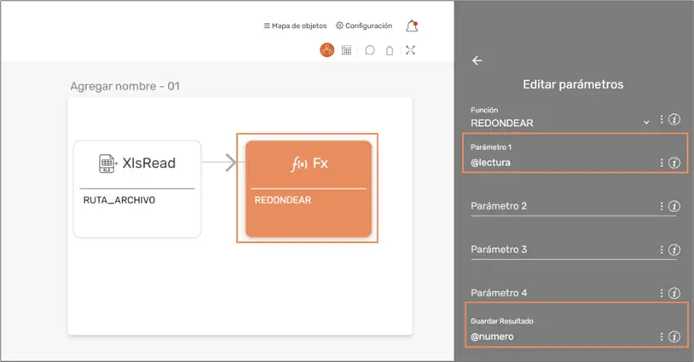
Task: Select the Fx REDONDEAR node
Action: [308, 188]
